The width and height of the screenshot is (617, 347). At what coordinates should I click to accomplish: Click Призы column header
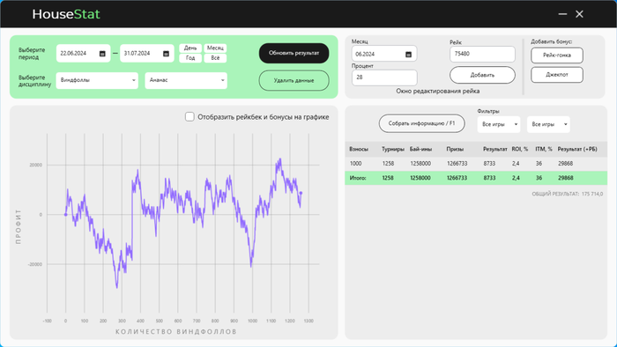click(x=455, y=150)
